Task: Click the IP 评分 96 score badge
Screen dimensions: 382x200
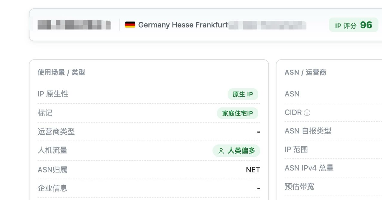Action: (x=354, y=25)
